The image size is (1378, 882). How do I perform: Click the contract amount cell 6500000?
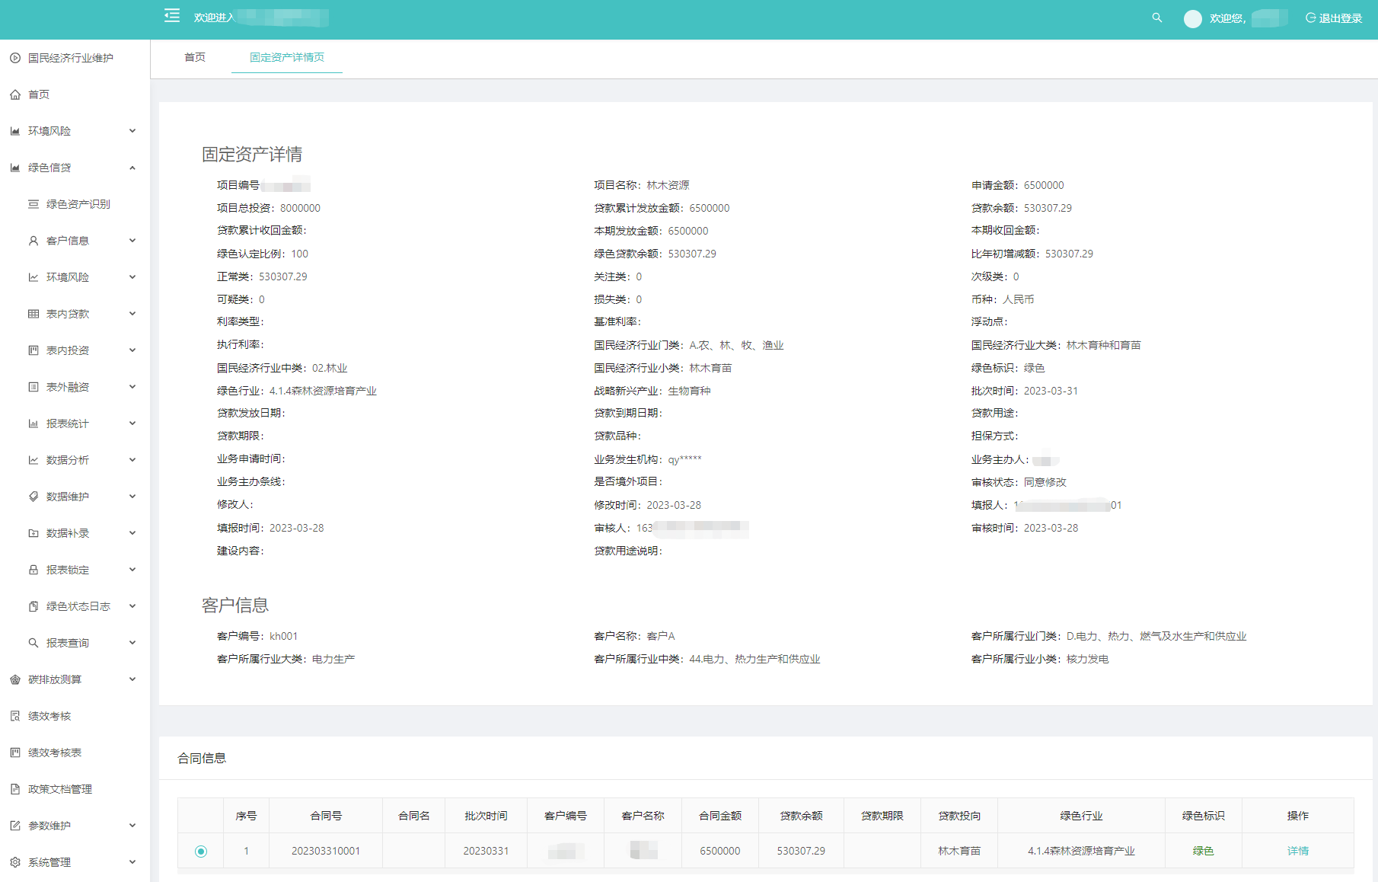(x=720, y=851)
